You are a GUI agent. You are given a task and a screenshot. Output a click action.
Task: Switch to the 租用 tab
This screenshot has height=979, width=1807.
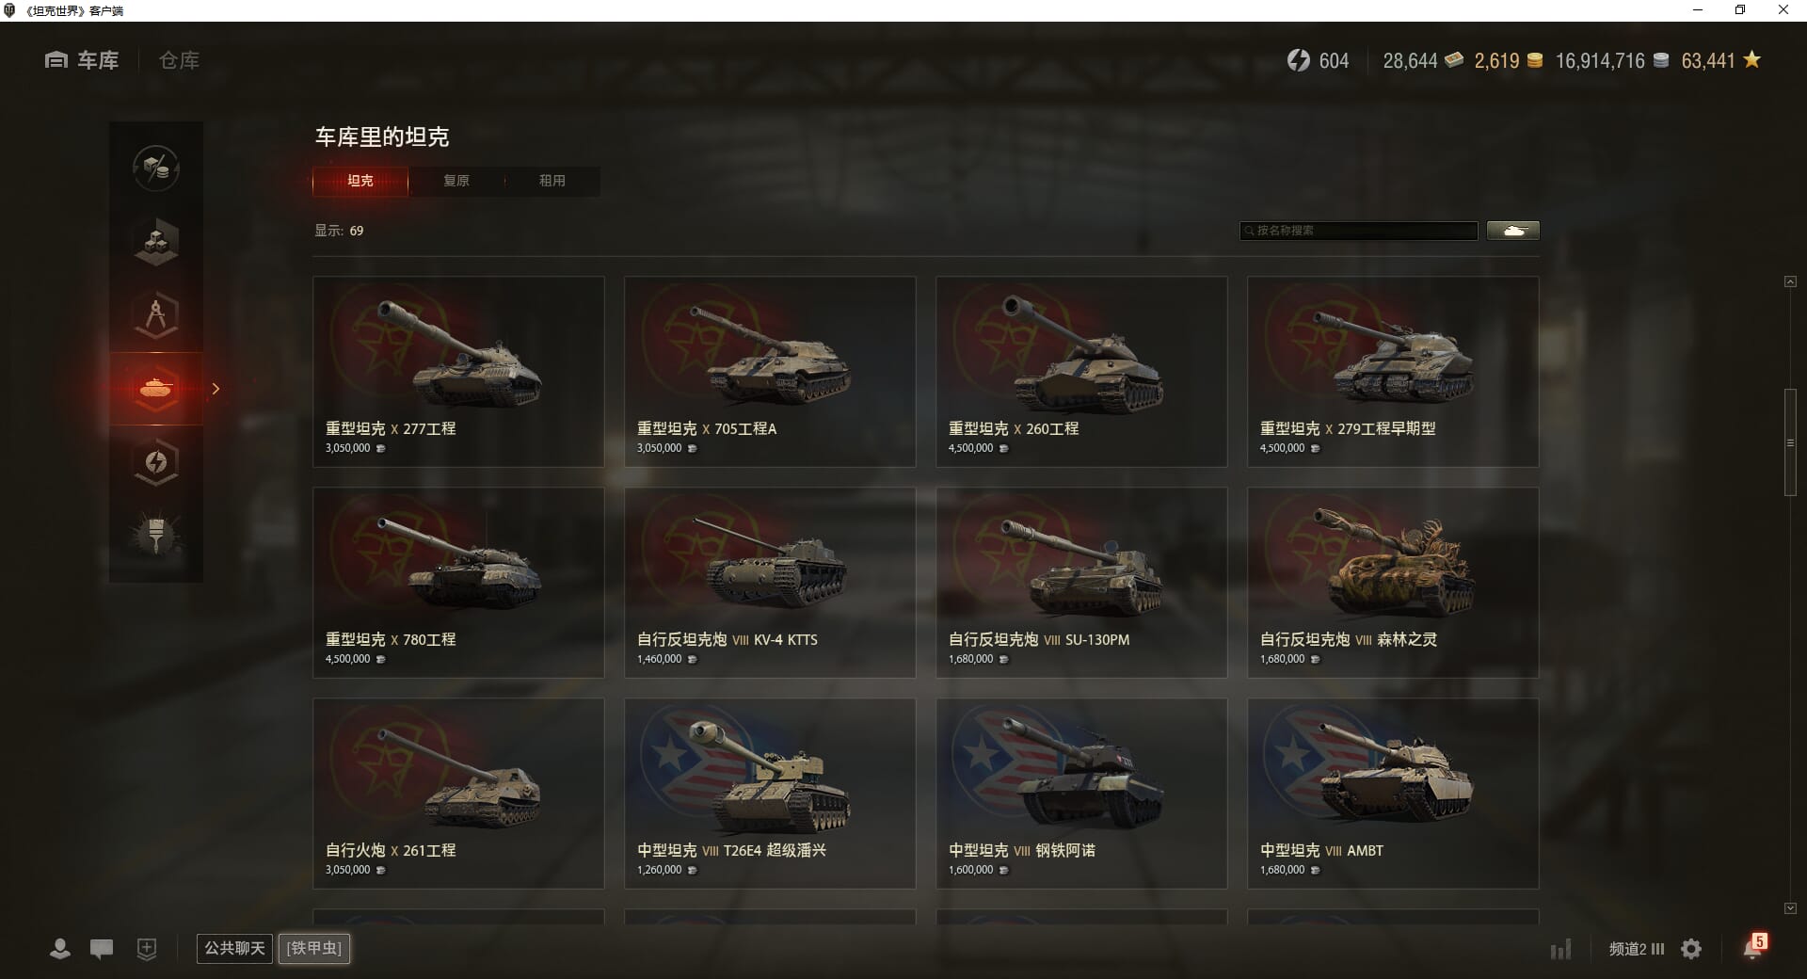[552, 181]
